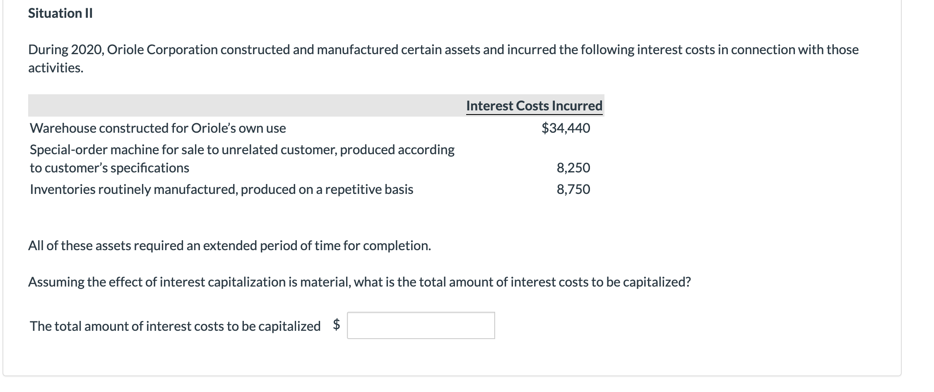
Task: Click the 'All of these assets required' sentence
Action: (229, 246)
